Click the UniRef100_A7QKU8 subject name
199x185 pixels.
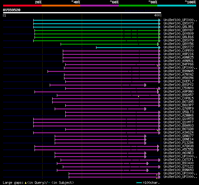[x=178, y=146]
